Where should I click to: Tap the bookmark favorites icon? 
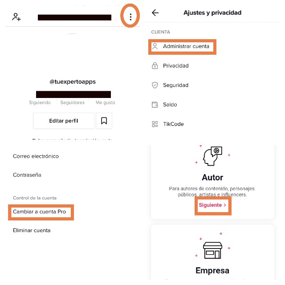104,121
